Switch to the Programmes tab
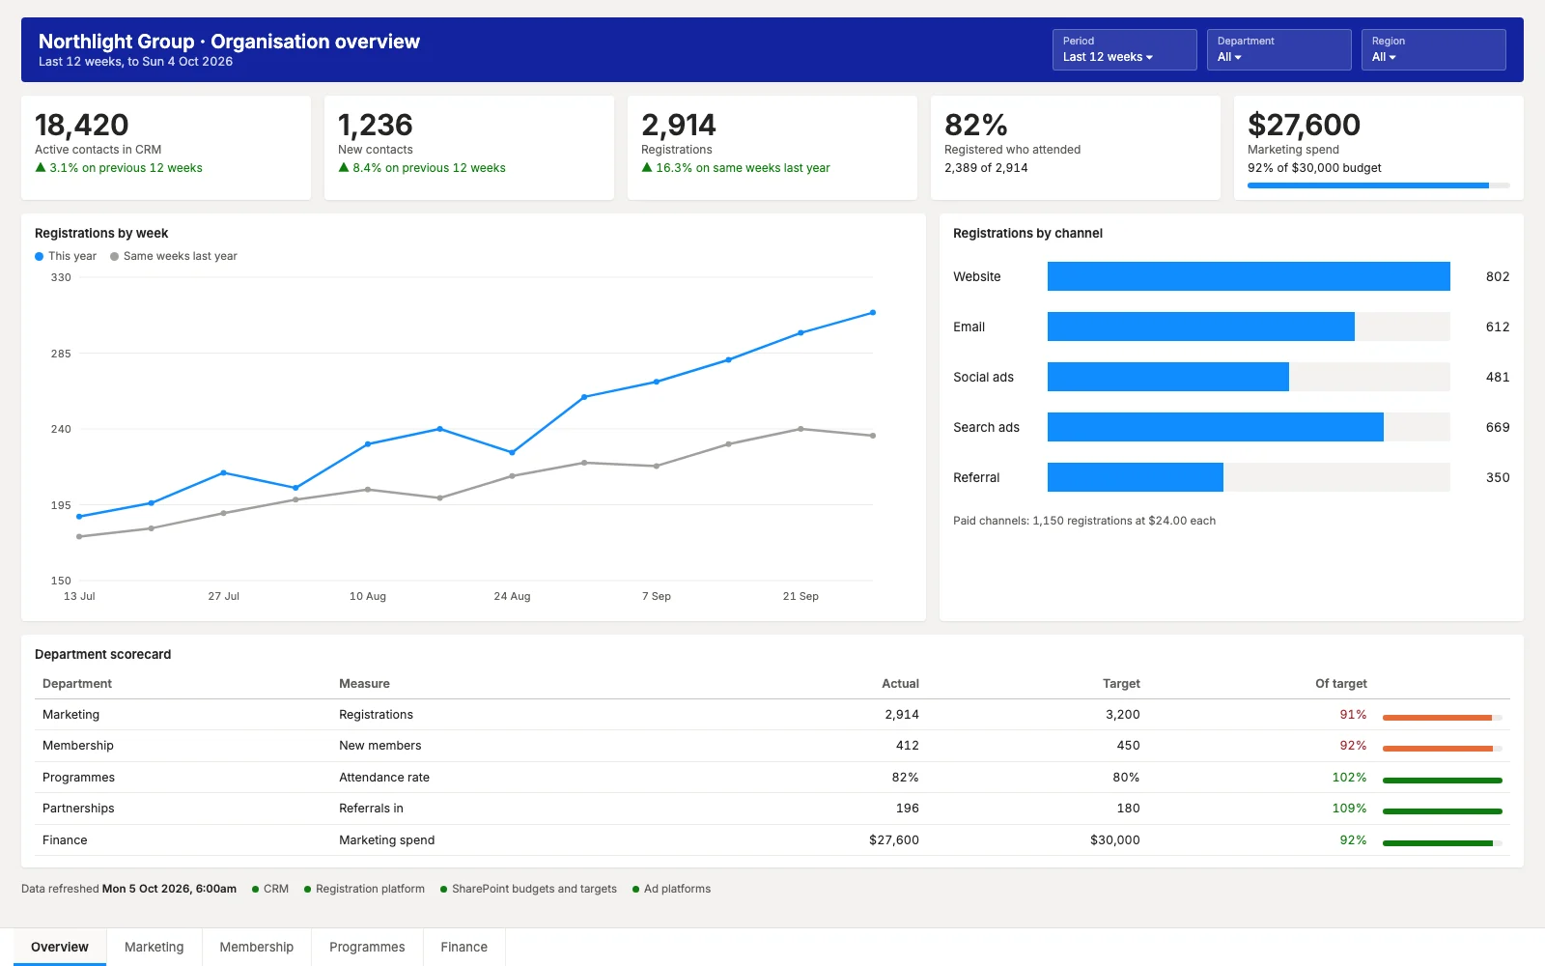Viewport: 1545px width, 966px height. click(x=367, y=947)
